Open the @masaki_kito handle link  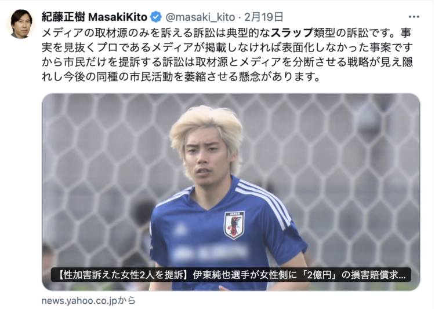(x=200, y=17)
